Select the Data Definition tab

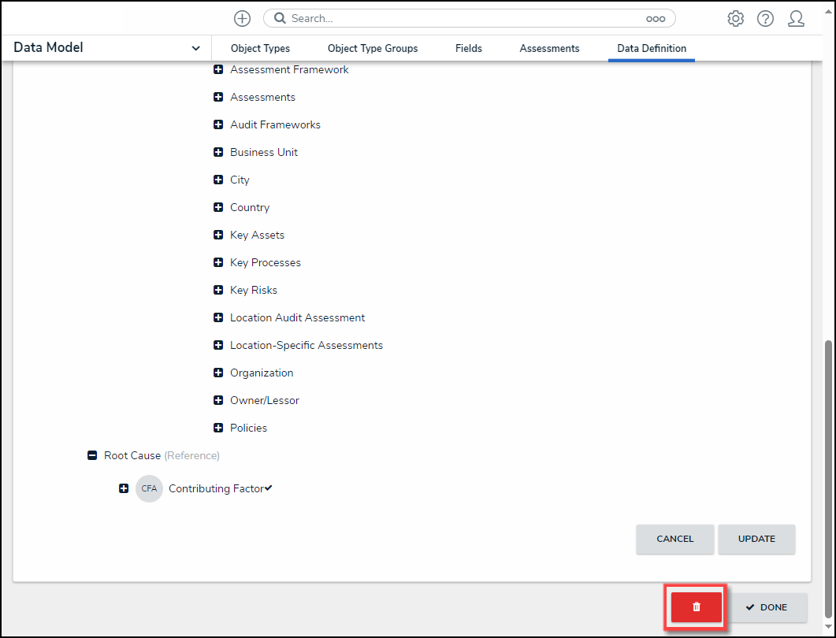(652, 49)
